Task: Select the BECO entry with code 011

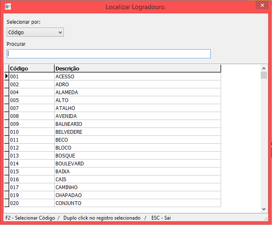Action: pos(62,140)
